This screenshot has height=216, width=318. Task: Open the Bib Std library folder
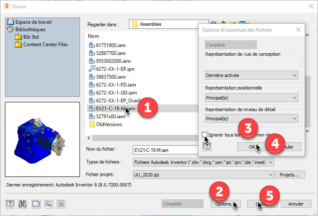[x=31, y=37]
